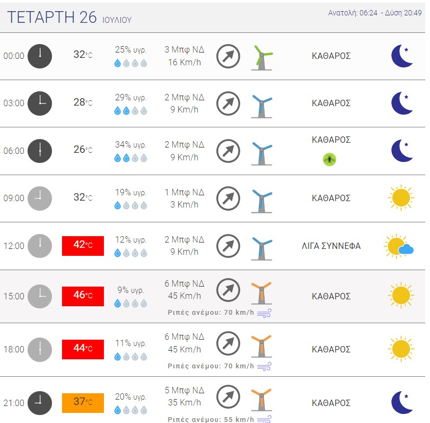Click the Ριπές ανέμου 55 km/h label
The width and height of the screenshot is (430, 423).
click(x=210, y=419)
